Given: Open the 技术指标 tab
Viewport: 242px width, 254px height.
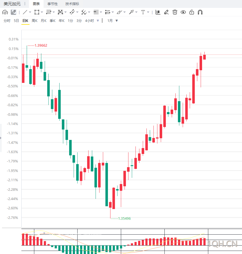Looking at the screenshot, I should pyautogui.click(x=72, y=4).
